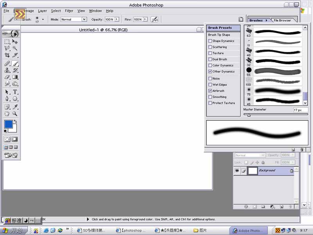313x235 pixels.
Task: Jump to ImageReady button
Action: pyautogui.click(x=11, y=155)
